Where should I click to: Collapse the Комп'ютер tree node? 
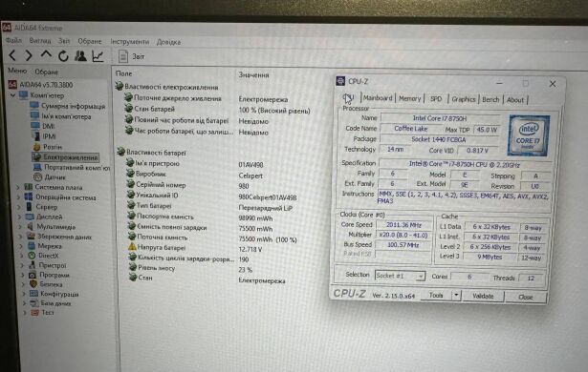pyautogui.click(x=12, y=95)
